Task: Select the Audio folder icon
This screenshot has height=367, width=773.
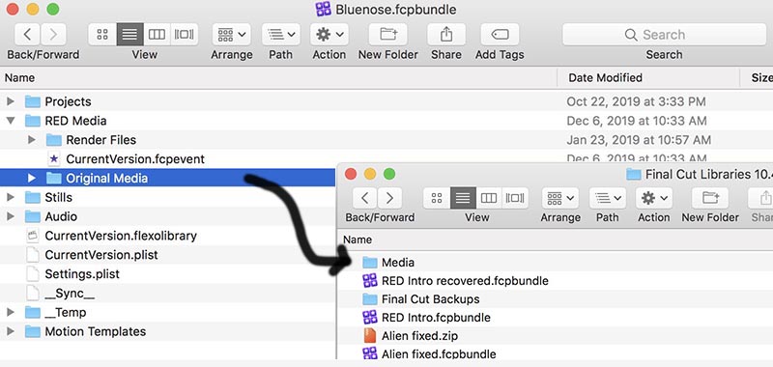Action: pos(33,216)
